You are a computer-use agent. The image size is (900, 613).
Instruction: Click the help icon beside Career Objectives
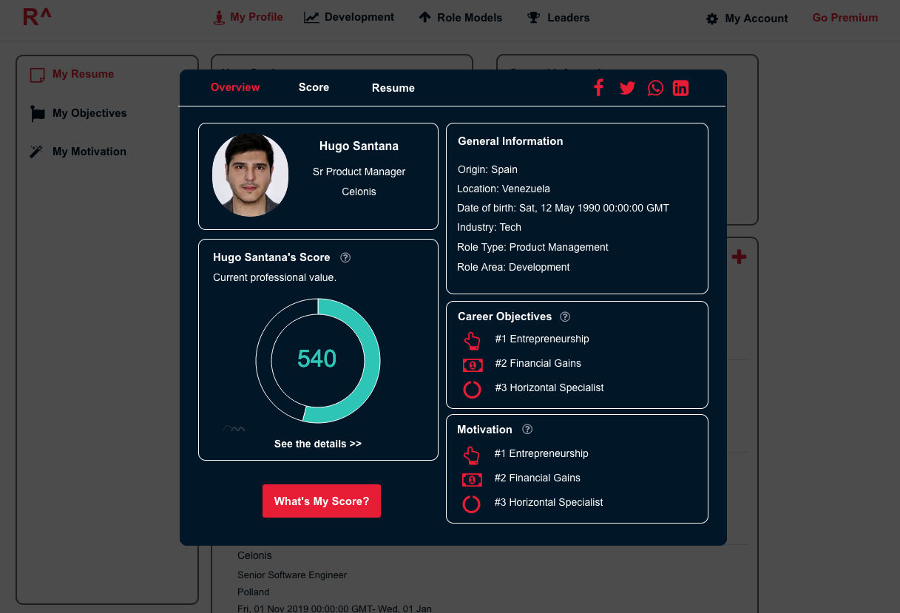565,316
